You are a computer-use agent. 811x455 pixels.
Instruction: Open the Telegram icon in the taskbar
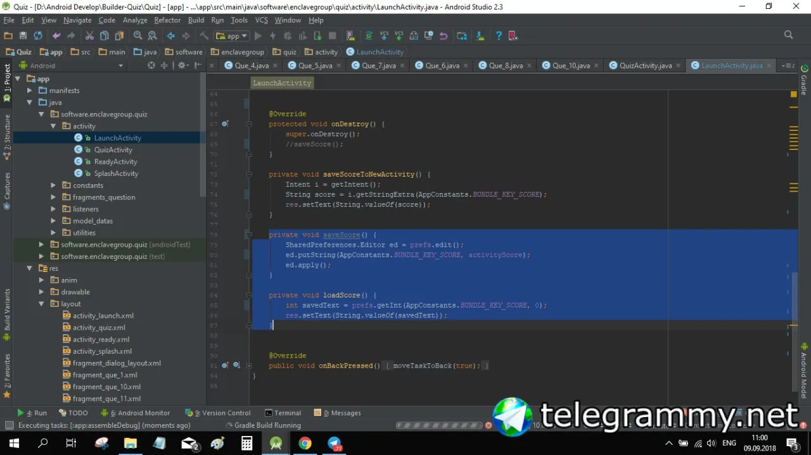[x=335, y=443]
